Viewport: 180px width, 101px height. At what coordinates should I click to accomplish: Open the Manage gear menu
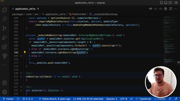coord(4,92)
